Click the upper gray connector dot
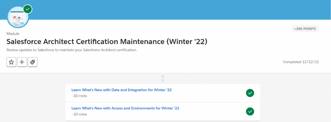This screenshot has width=331, height=122. click(x=162, y=76)
